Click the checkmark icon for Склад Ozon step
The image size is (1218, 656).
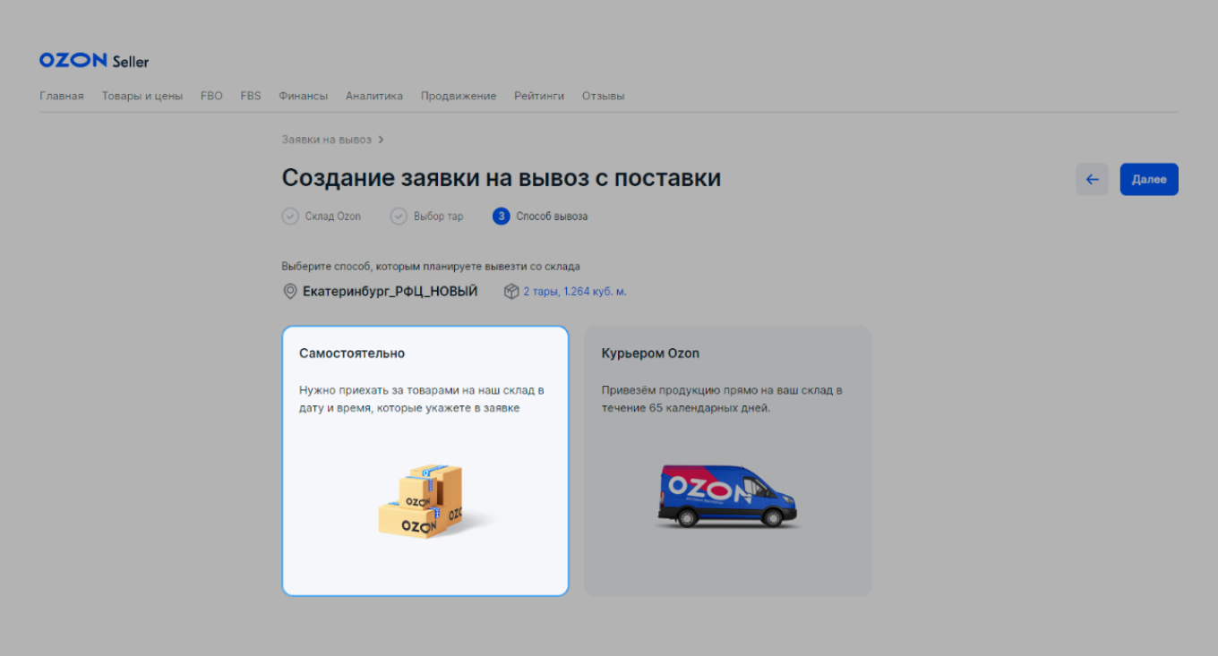click(x=290, y=217)
